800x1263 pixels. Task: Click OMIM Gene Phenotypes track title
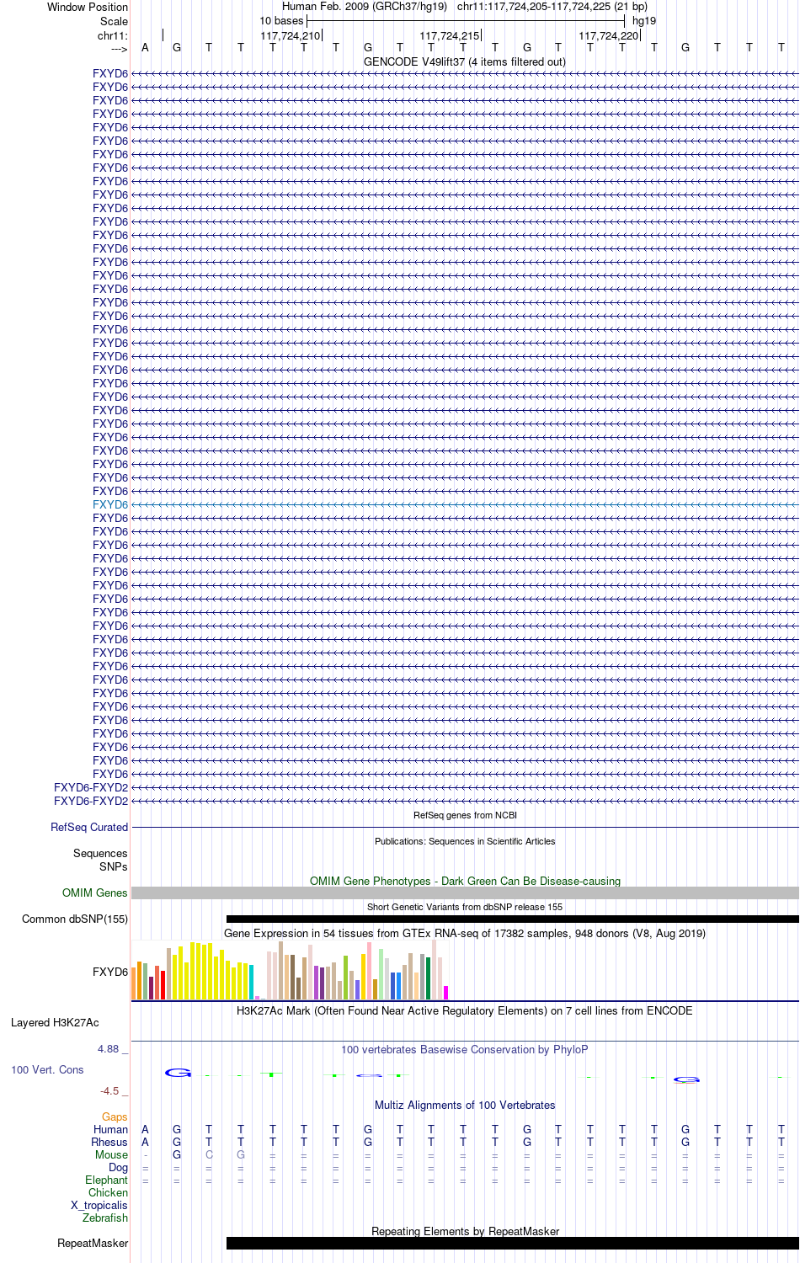pyautogui.click(x=465, y=881)
